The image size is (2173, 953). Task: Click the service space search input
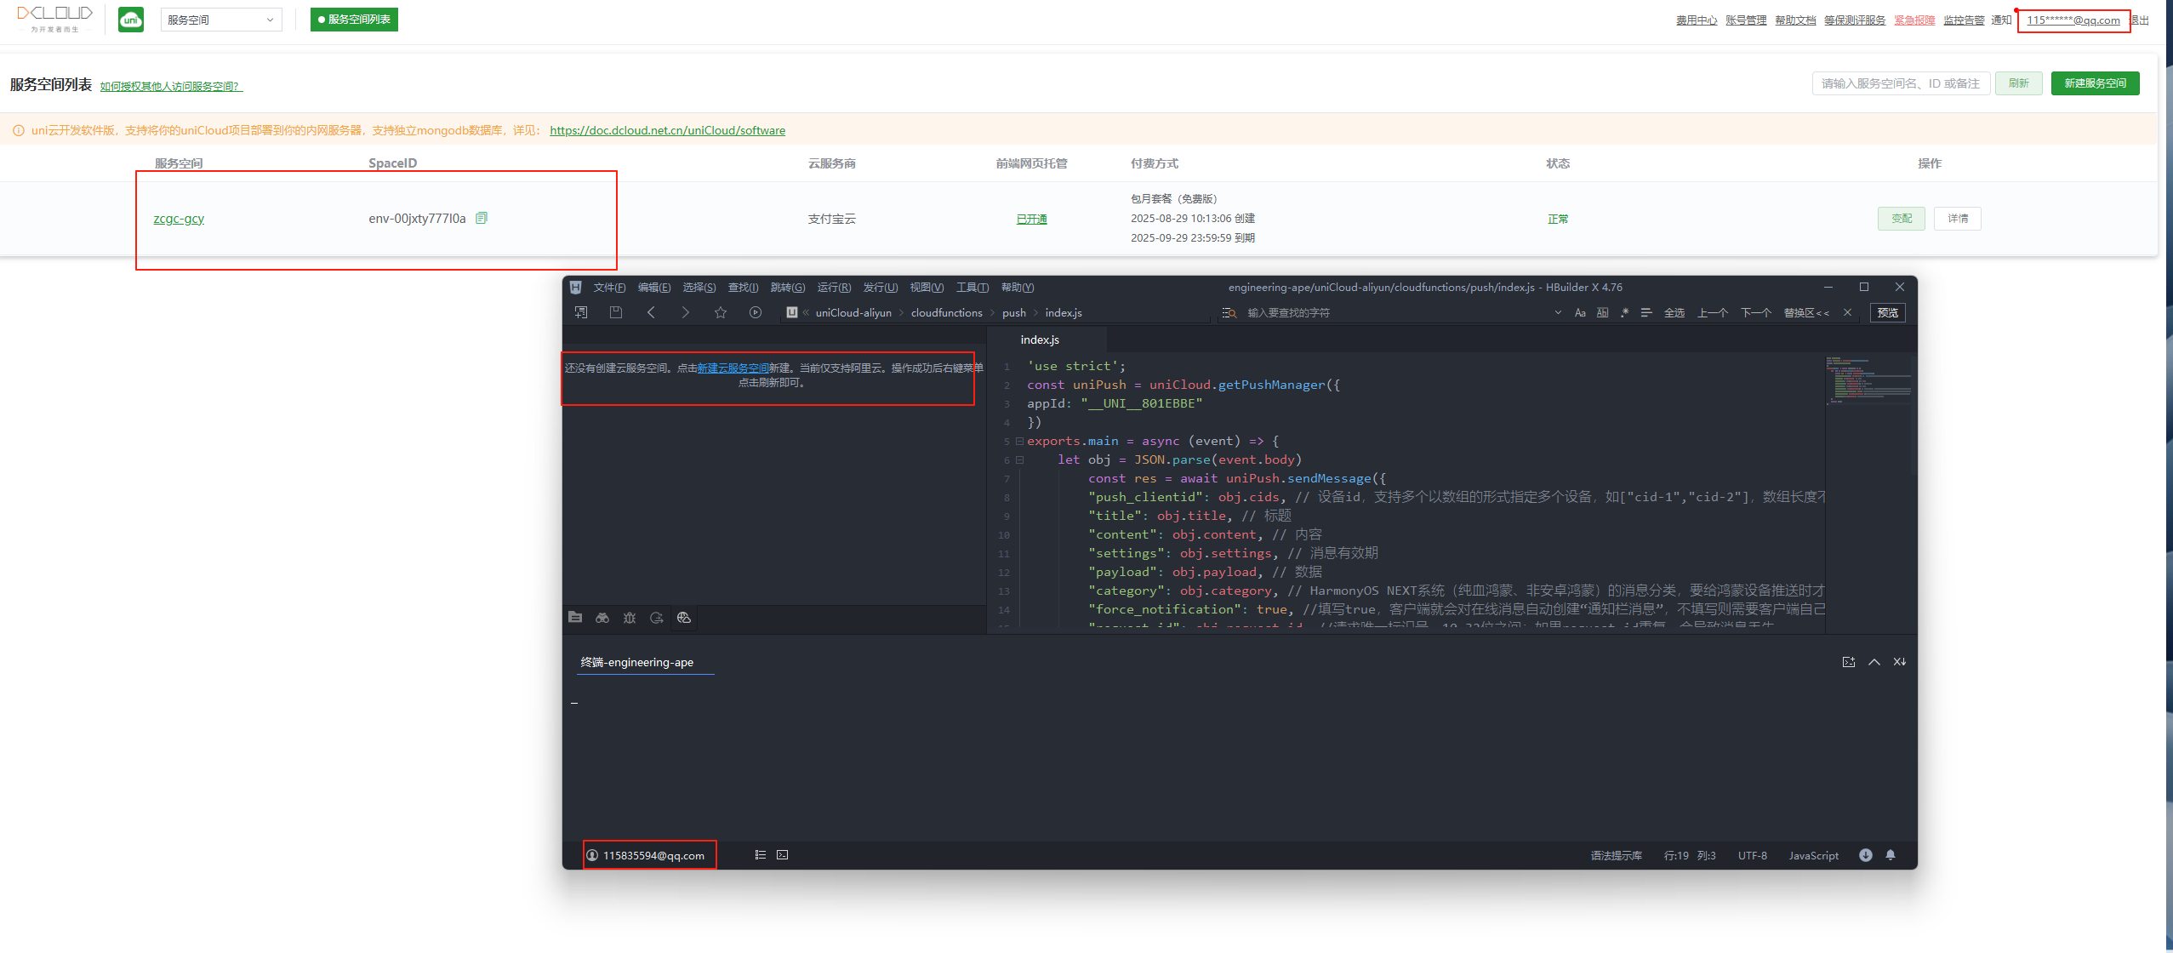click(x=1901, y=83)
